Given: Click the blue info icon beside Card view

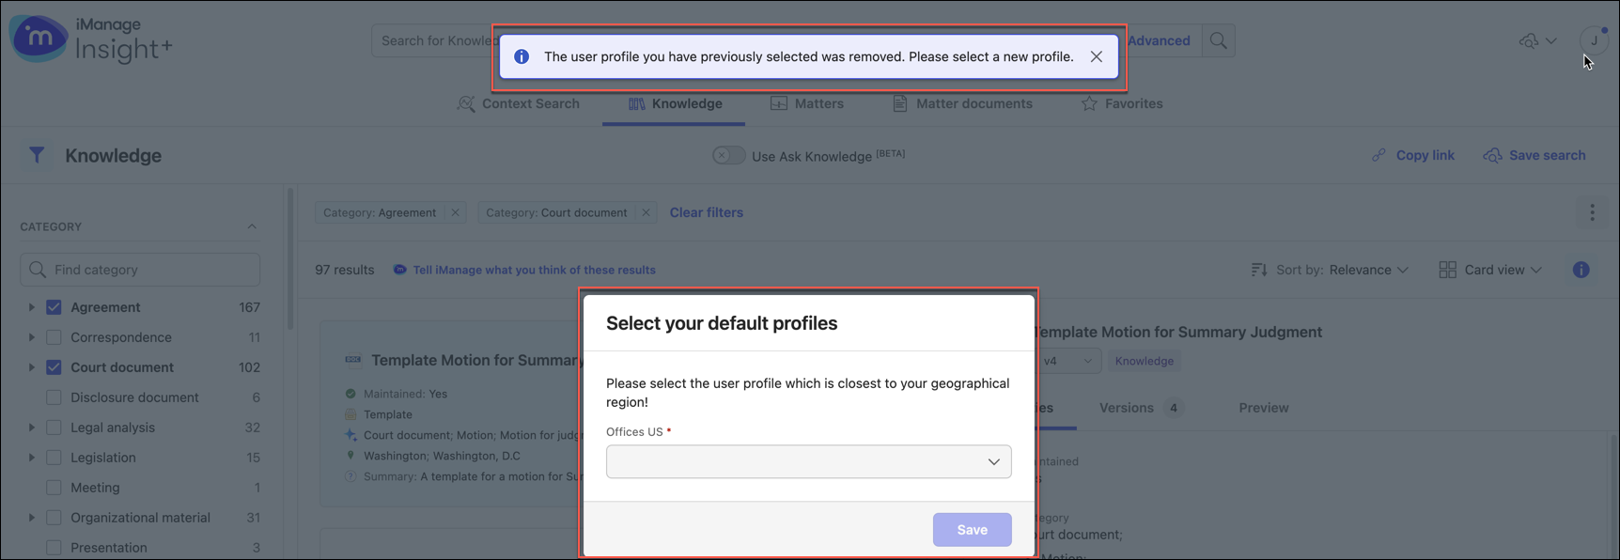Looking at the screenshot, I should tap(1581, 270).
